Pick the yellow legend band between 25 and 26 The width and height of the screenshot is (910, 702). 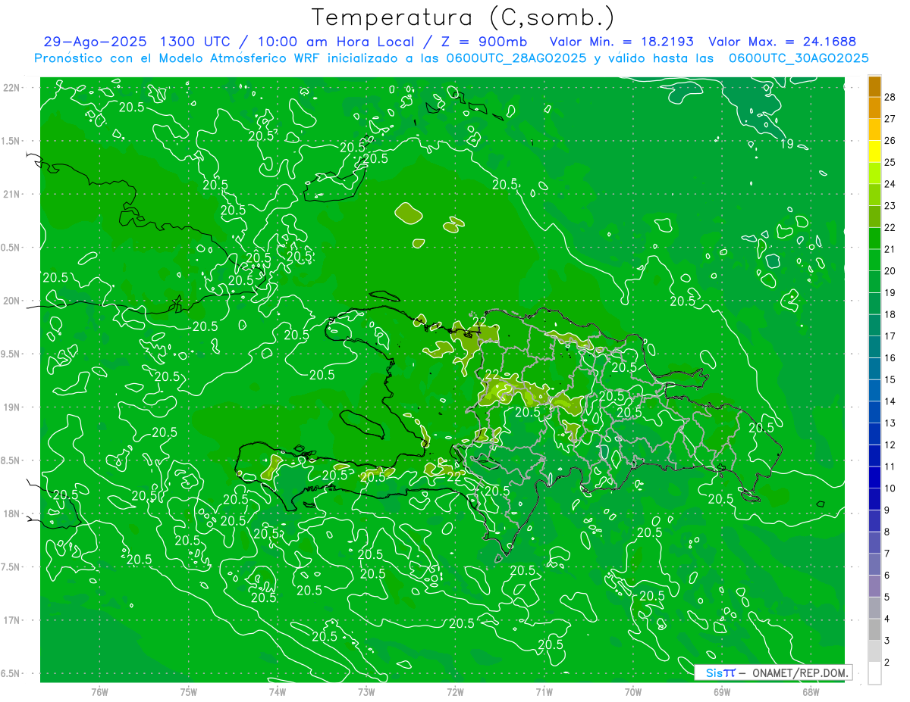(x=874, y=151)
